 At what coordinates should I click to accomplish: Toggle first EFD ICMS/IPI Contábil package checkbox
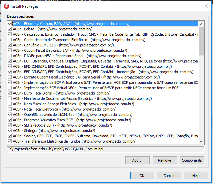[x=10, y=66]
